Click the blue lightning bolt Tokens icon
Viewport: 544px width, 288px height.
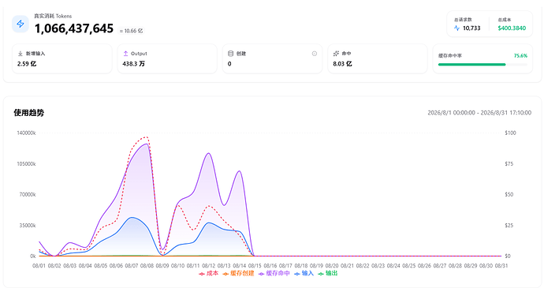point(20,24)
